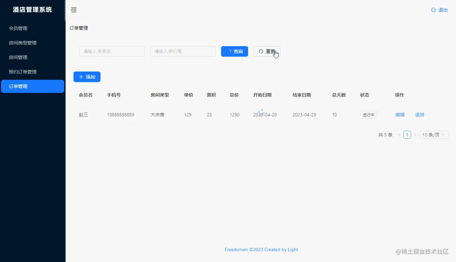Click the 面积 column header
The image size is (456, 262).
tap(212, 95)
